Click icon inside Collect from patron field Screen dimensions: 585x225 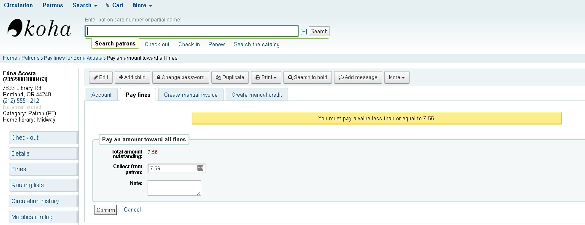(x=200, y=168)
